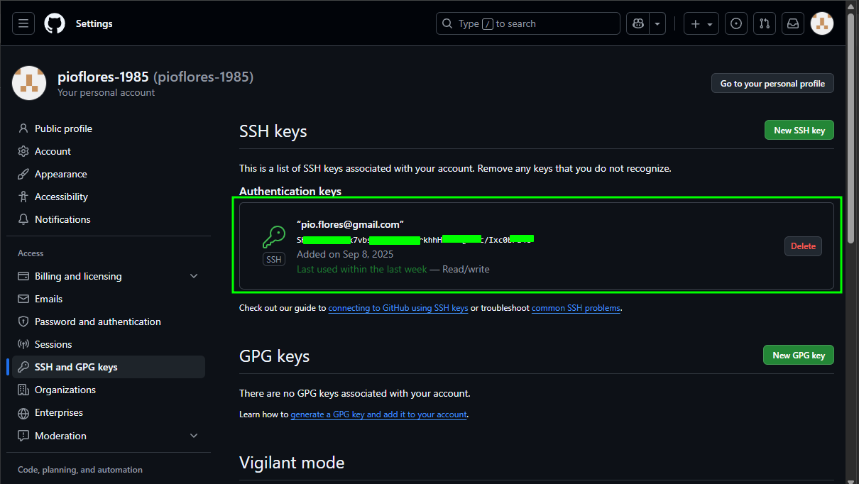
Task: Delete the pio.flores@gmail.com SSH key
Action: point(803,246)
